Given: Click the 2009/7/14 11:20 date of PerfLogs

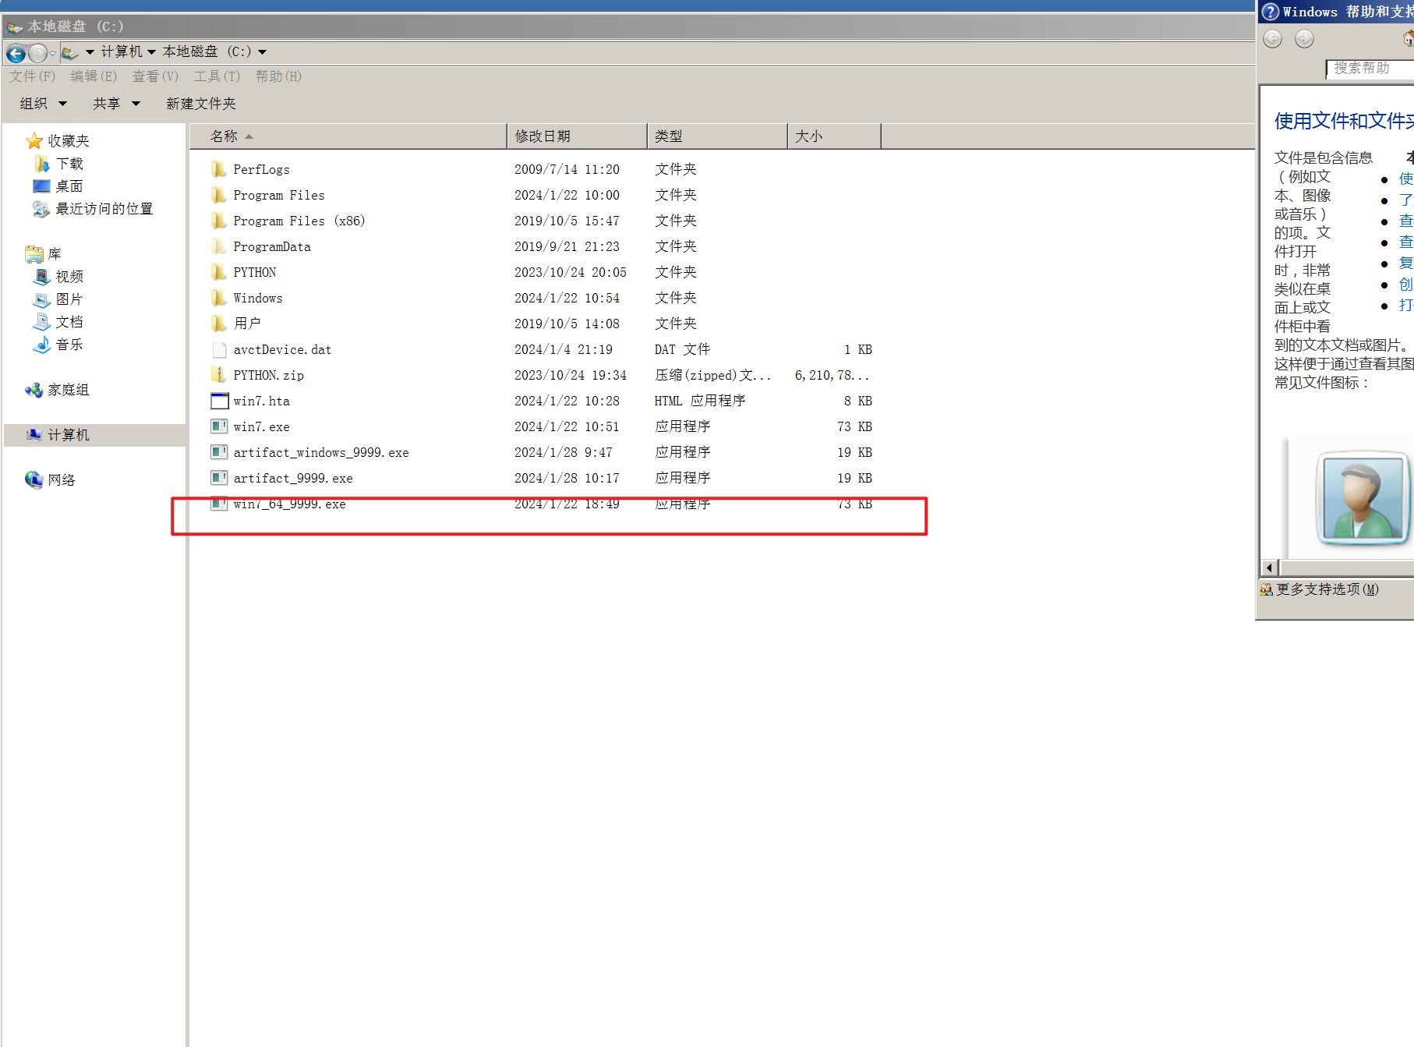Looking at the screenshot, I should click(x=567, y=169).
